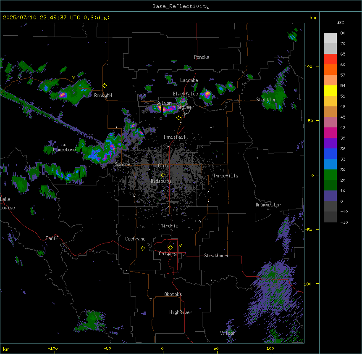Image resolution: width=362 pixels, height=354 pixels.
Task: Click the yellow diamond marker southeast of RedDeer
Action: tap(179, 118)
